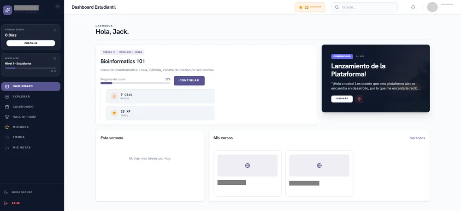Open the Misiones menu item
461x211 pixels.
point(30,127)
